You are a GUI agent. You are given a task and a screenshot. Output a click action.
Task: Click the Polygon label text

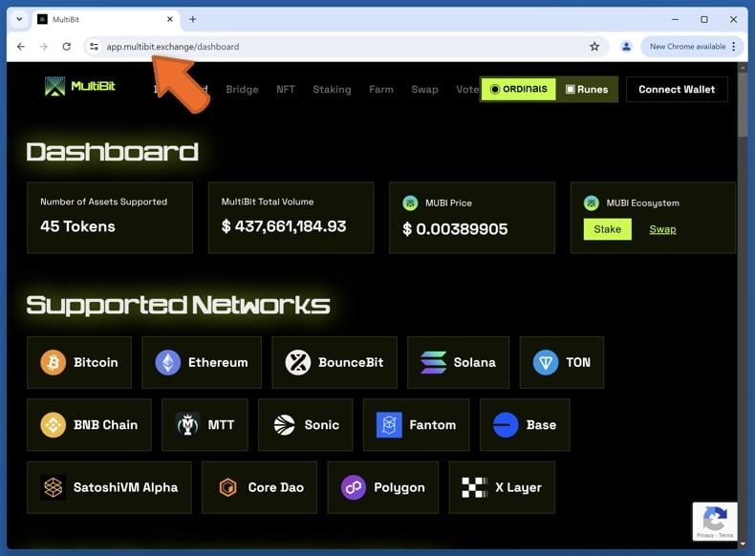399,487
